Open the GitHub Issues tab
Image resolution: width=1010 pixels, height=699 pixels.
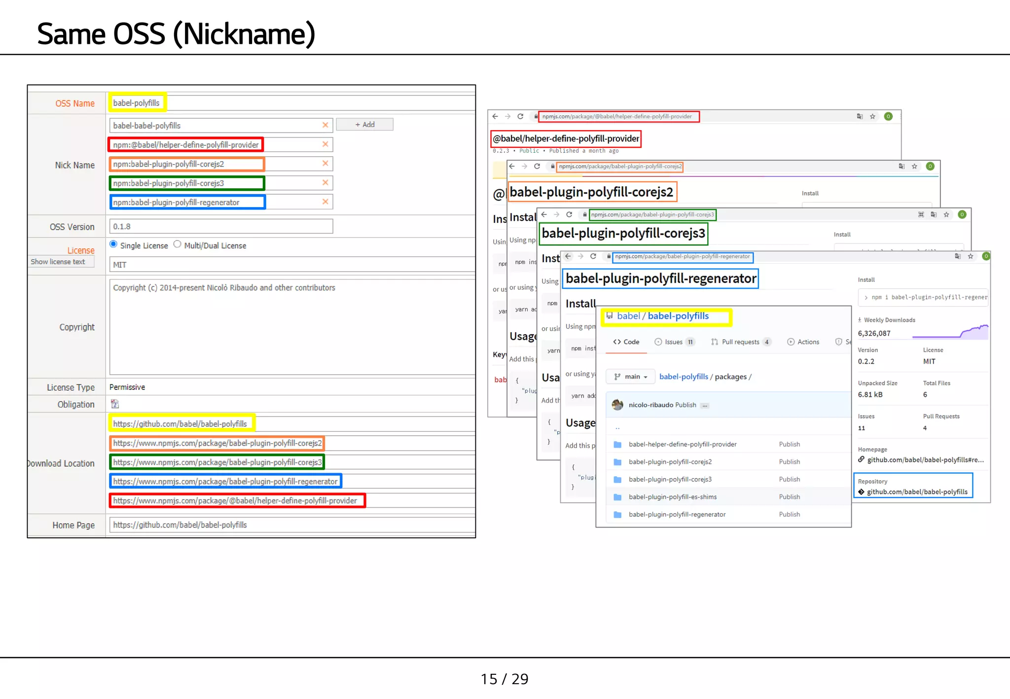tap(674, 342)
